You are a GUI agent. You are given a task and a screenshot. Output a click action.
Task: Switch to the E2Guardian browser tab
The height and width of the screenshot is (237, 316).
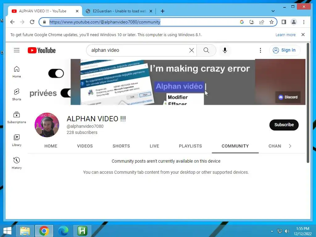[x=119, y=11]
